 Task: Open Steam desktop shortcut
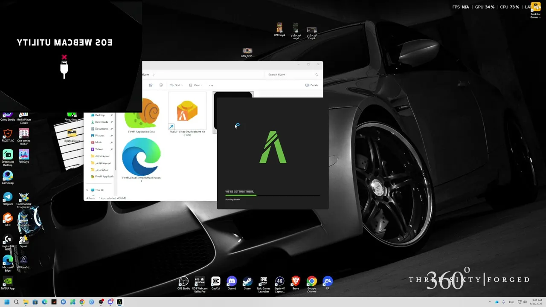pyautogui.click(x=247, y=283)
